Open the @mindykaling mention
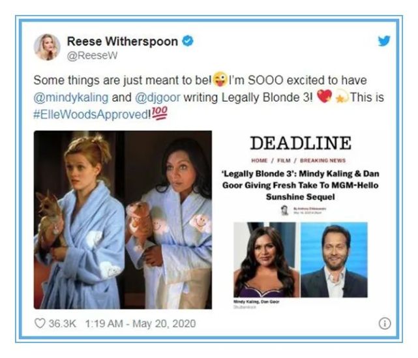 (71, 98)
